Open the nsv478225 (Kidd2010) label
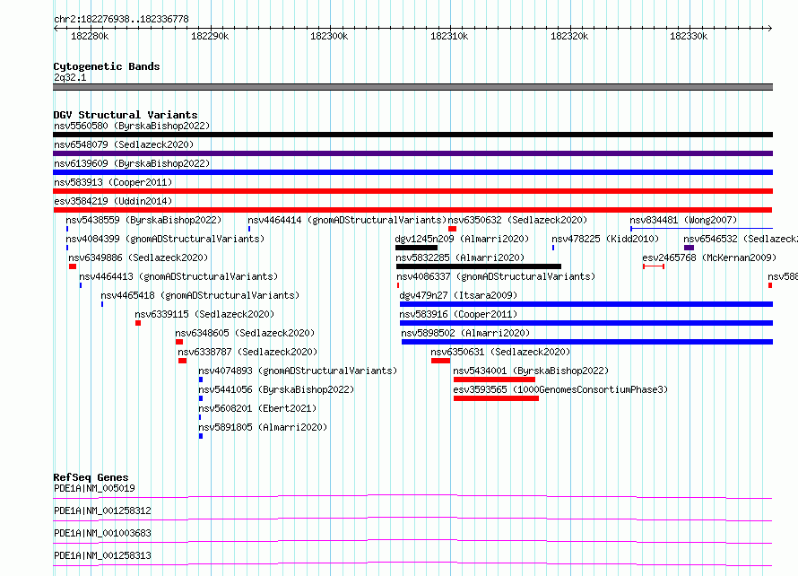Screen dimensions: 798x576 coord(605,239)
